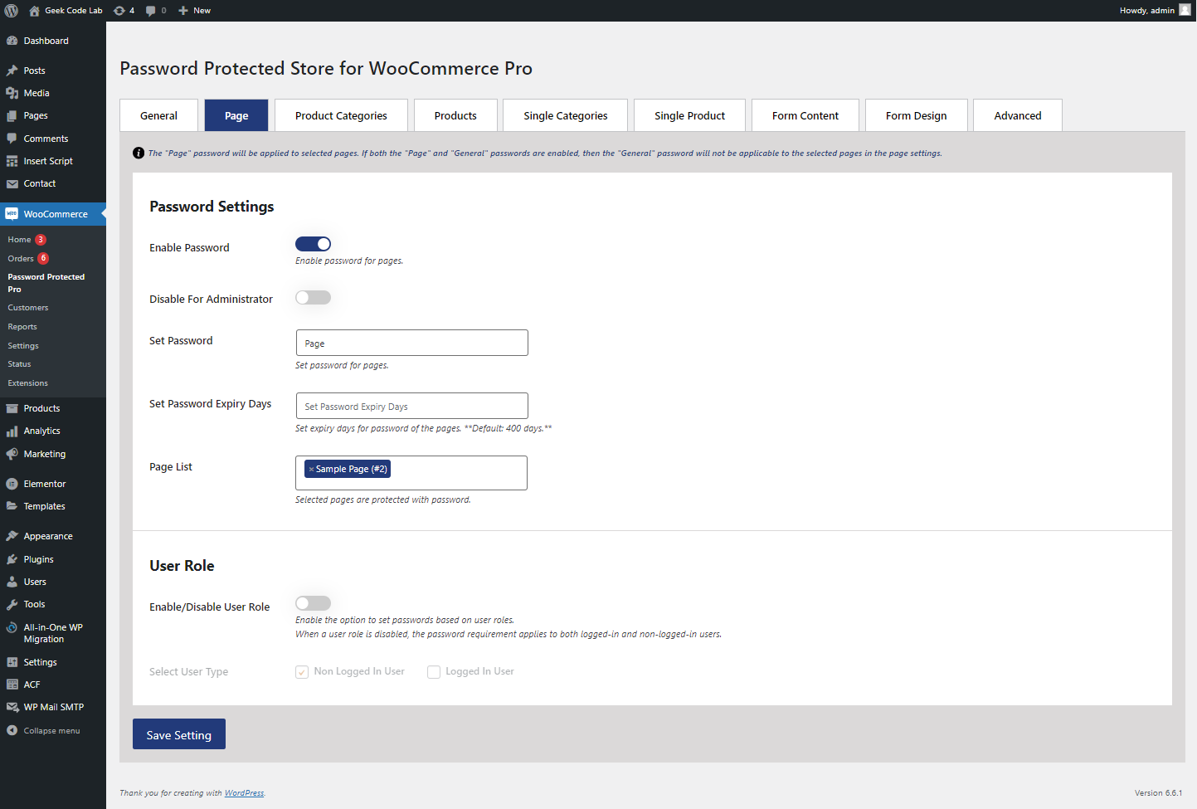Image resolution: width=1197 pixels, height=809 pixels.
Task: Toggle Disable For Administrator switch
Action: [313, 297]
